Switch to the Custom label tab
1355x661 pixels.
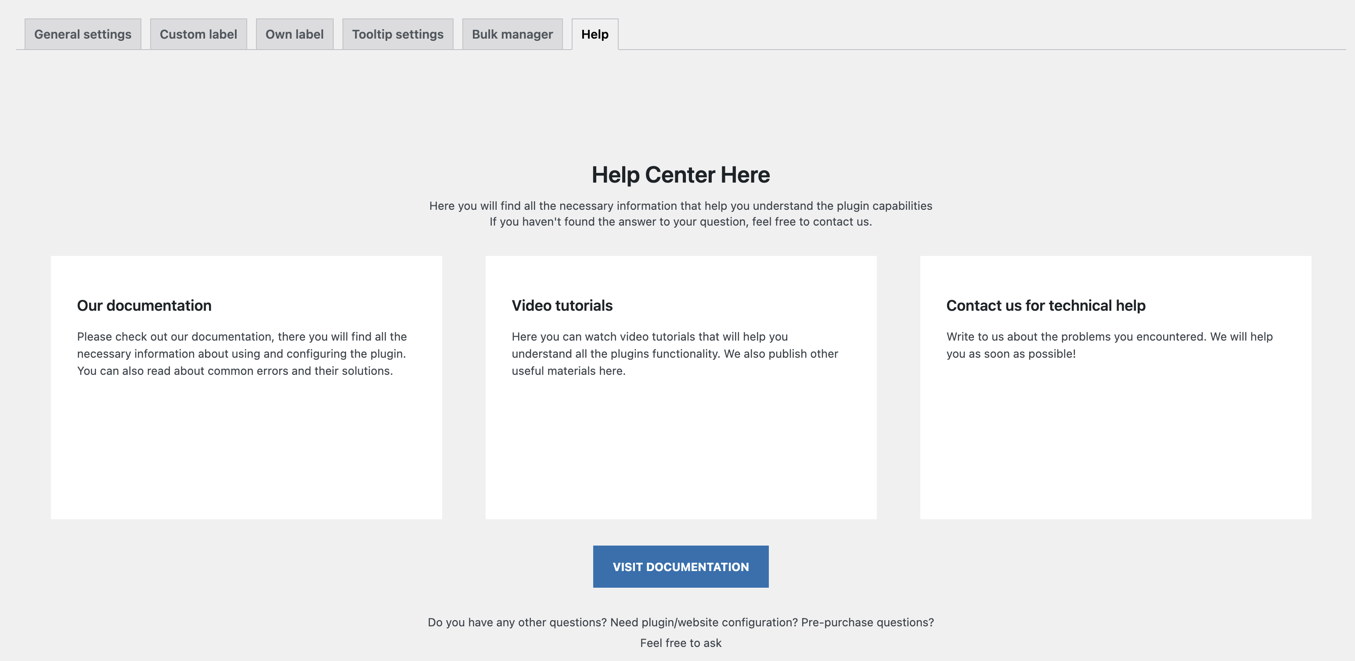click(198, 34)
